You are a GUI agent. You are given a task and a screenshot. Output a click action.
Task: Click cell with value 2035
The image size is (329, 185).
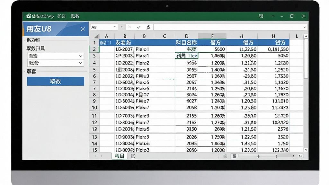[186, 144]
